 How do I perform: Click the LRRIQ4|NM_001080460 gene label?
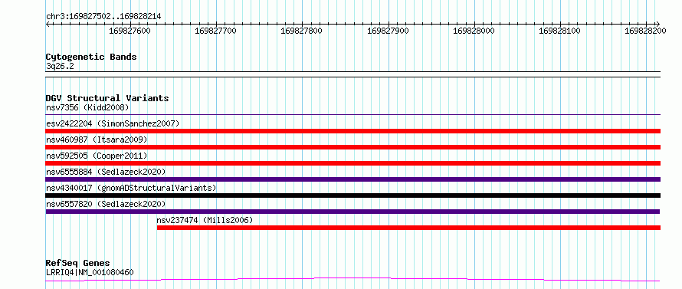[90, 273]
